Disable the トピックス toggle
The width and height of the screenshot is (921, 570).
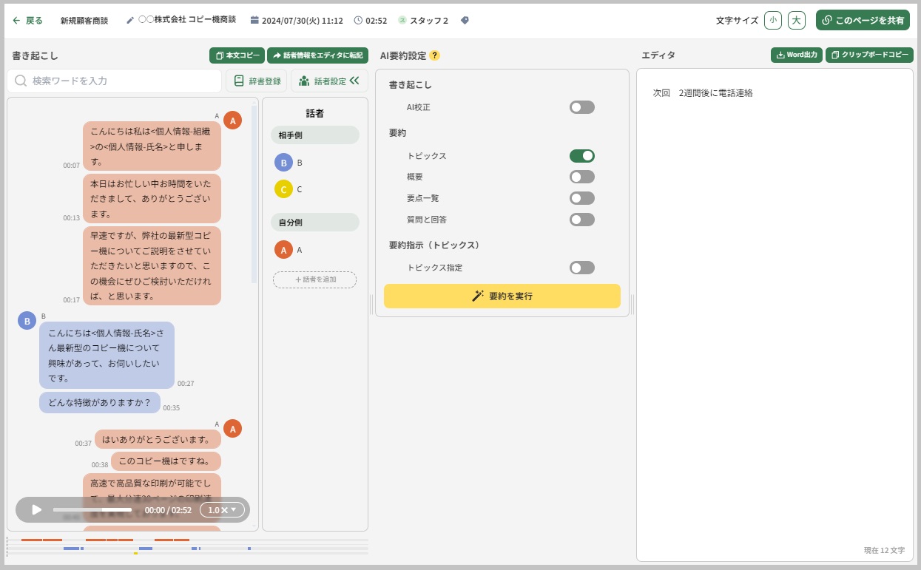click(581, 156)
